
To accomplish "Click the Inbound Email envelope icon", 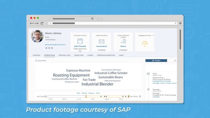I will click(101, 41).
